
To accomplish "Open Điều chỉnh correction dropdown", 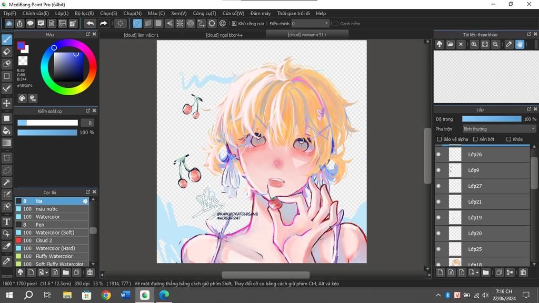I will tap(311, 23).
